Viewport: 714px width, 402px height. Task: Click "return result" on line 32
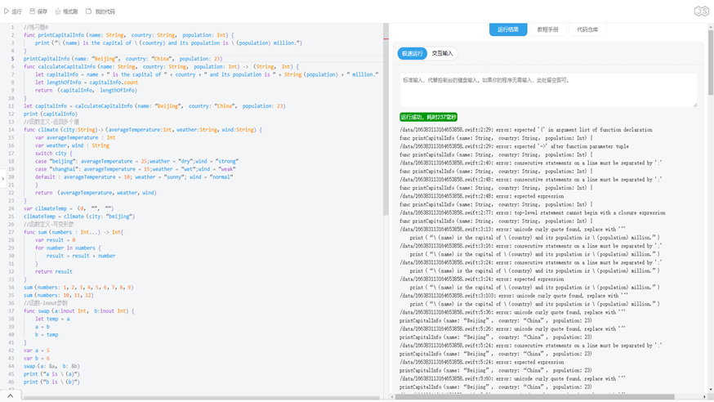click(x=54, y=272)
